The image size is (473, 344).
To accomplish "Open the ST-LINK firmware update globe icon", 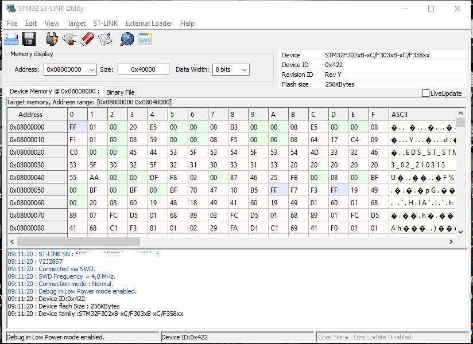I will (127, 39).
